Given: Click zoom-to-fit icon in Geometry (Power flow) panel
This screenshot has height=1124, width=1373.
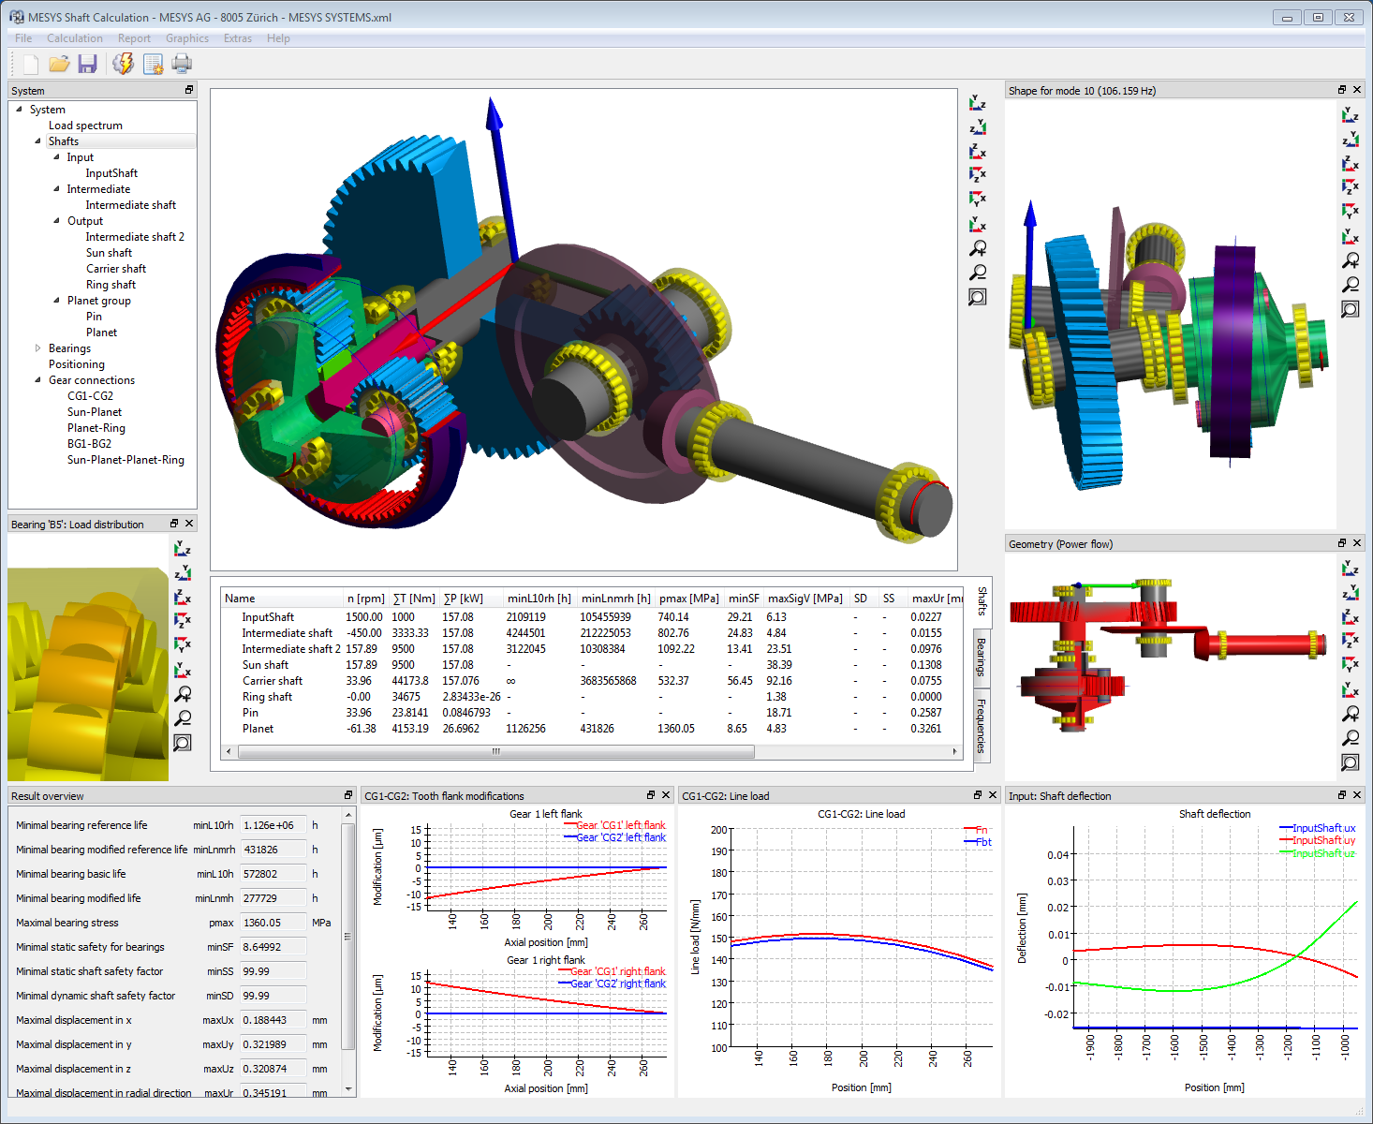Looking at the screenshot, I should pos(1351,762).
